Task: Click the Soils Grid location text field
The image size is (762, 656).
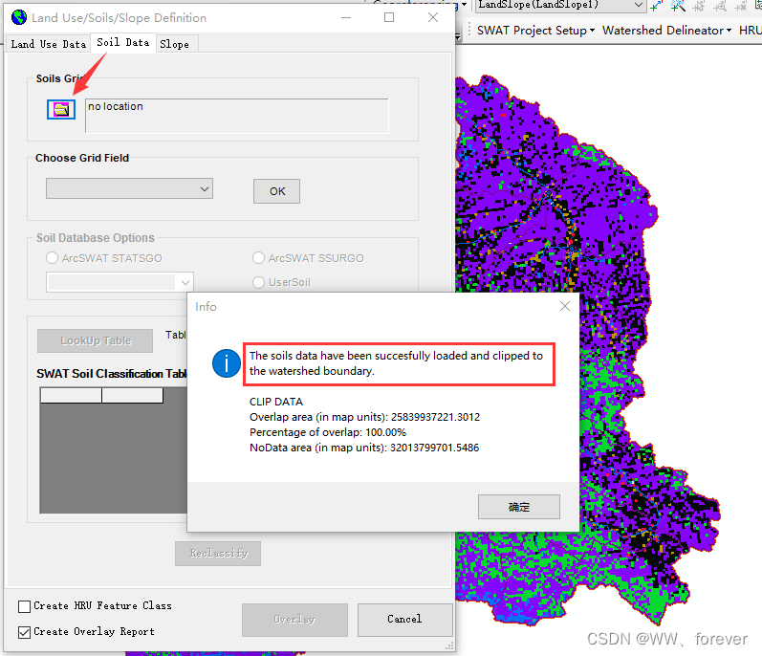Action: pos(237,116)
